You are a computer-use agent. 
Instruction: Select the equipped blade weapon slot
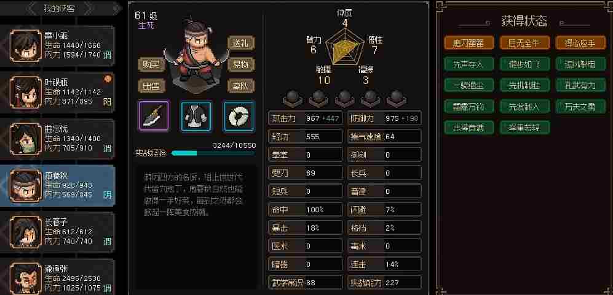154,116
